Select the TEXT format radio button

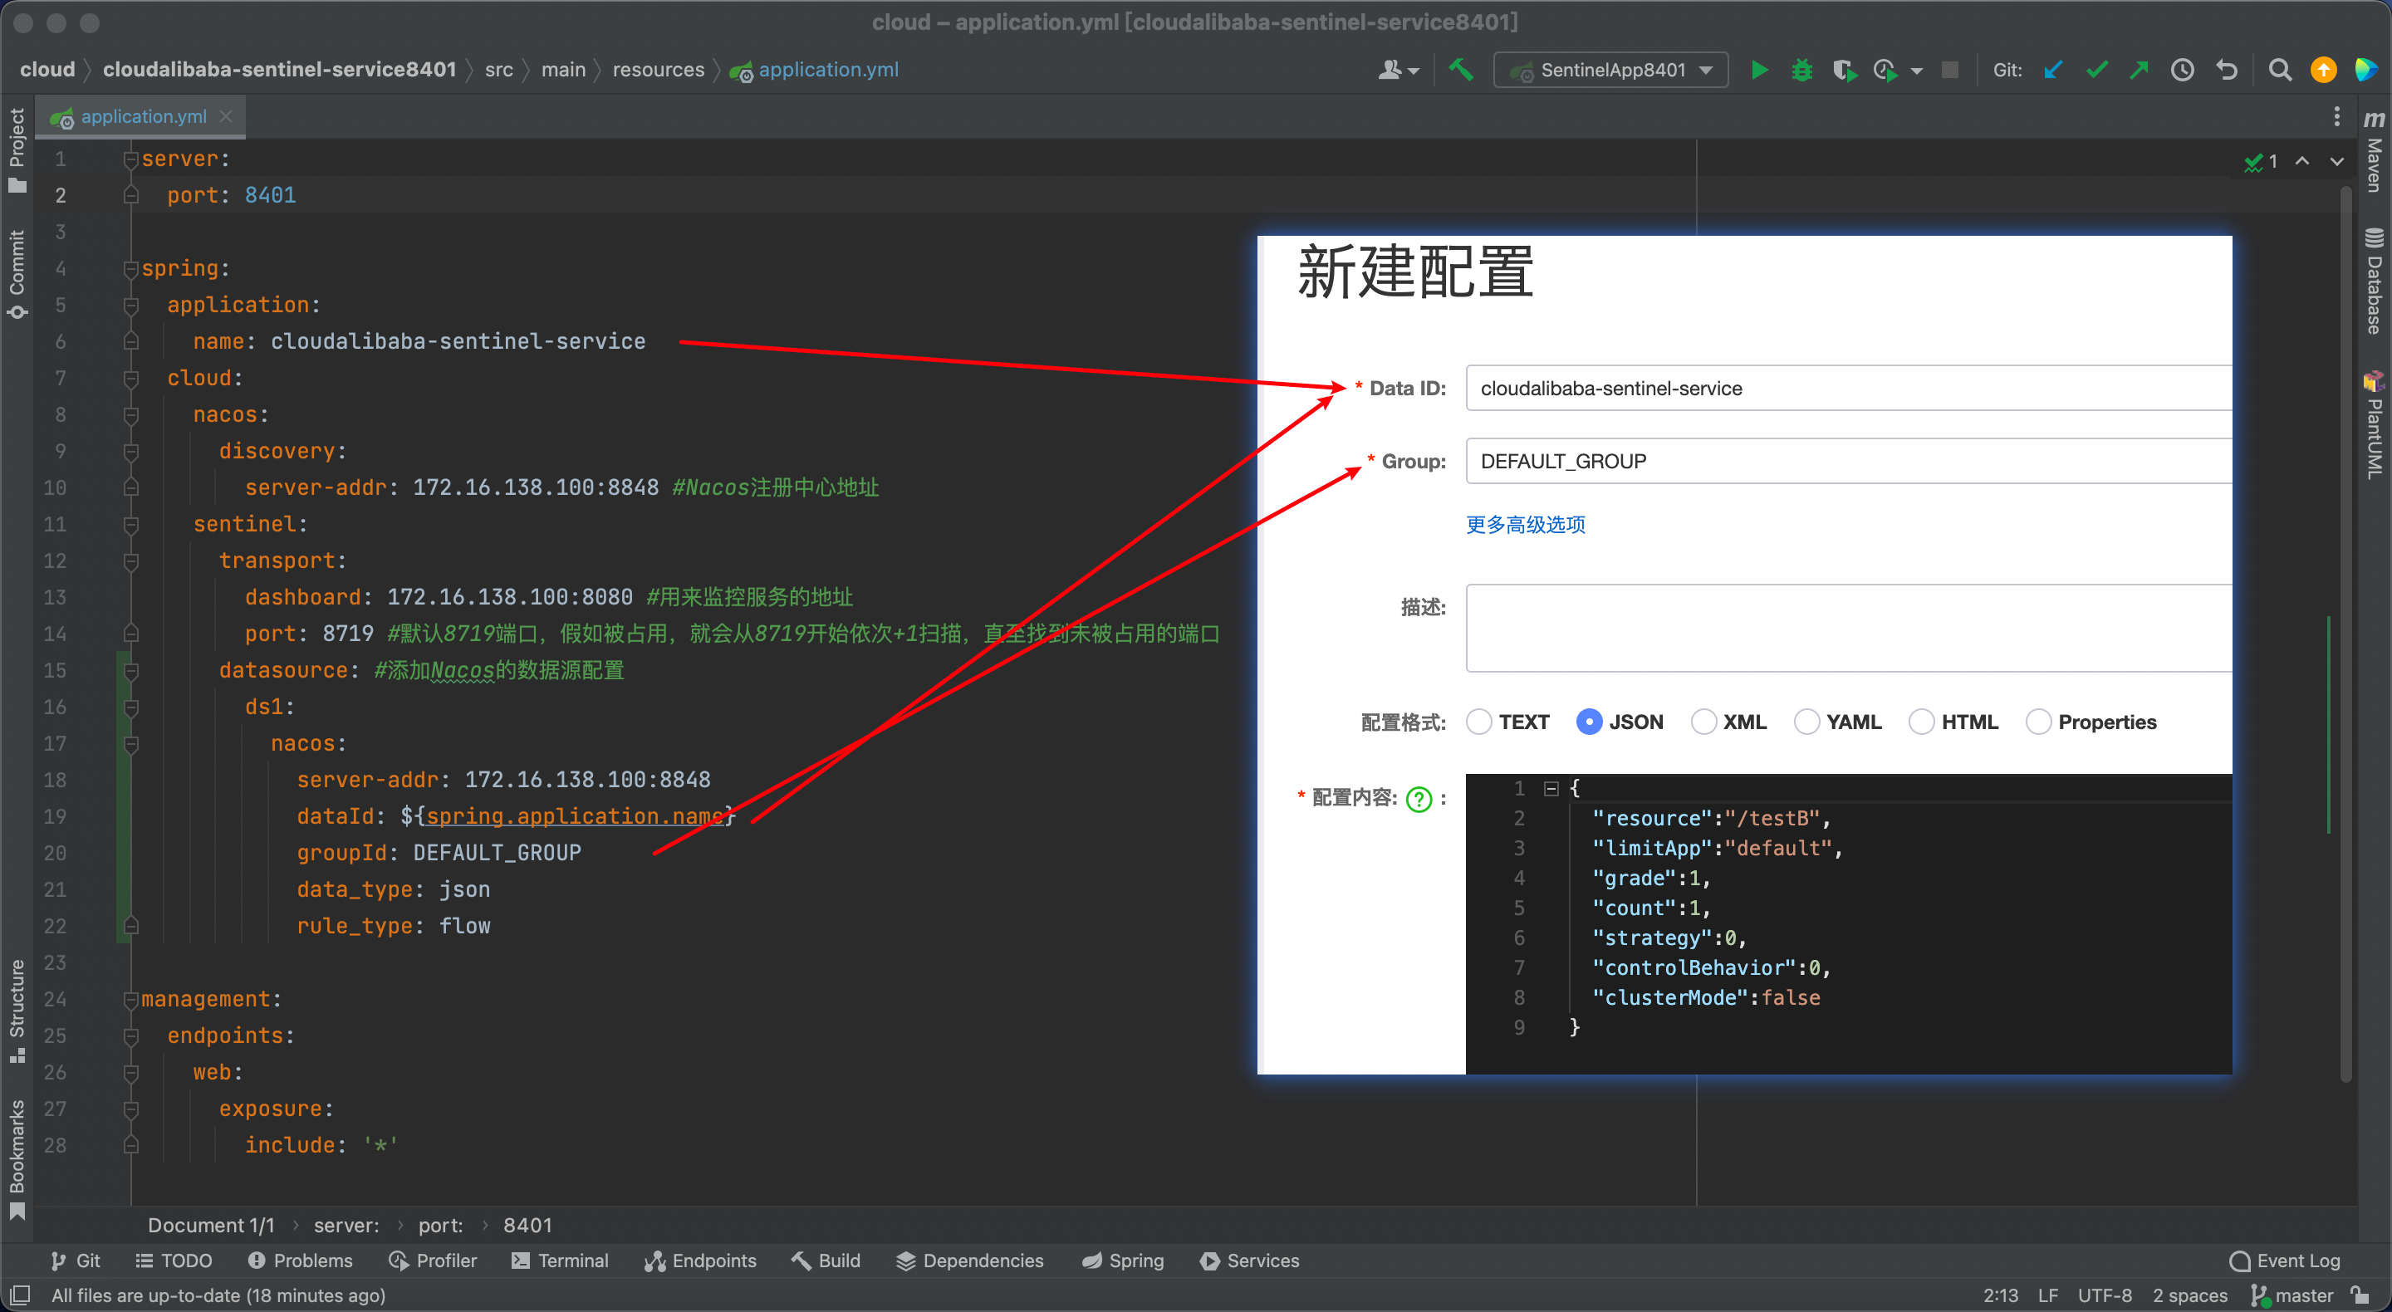tap(1479, 722)
